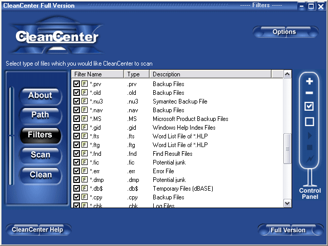Image resolution: width=328 pixels, height=246 pixels.
Task: Click the F icon of the *.fts row
Action: (85, 136)
